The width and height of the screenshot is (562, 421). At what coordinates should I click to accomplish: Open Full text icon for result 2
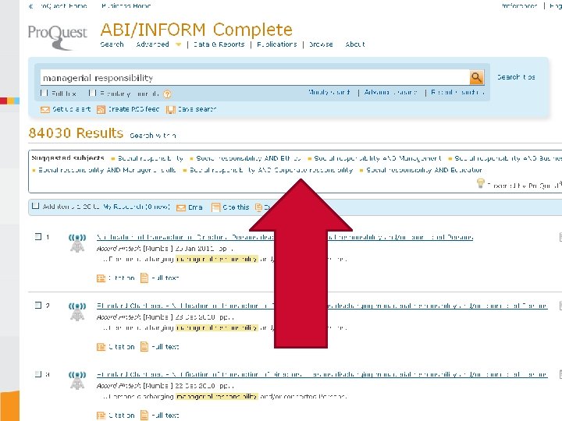coord(144,347)
